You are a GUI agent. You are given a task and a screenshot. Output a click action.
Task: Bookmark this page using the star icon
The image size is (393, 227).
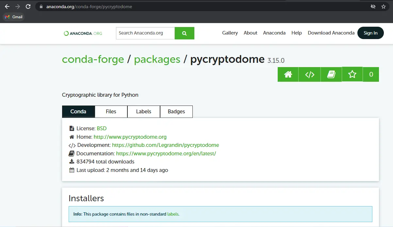tap(384, 7)
